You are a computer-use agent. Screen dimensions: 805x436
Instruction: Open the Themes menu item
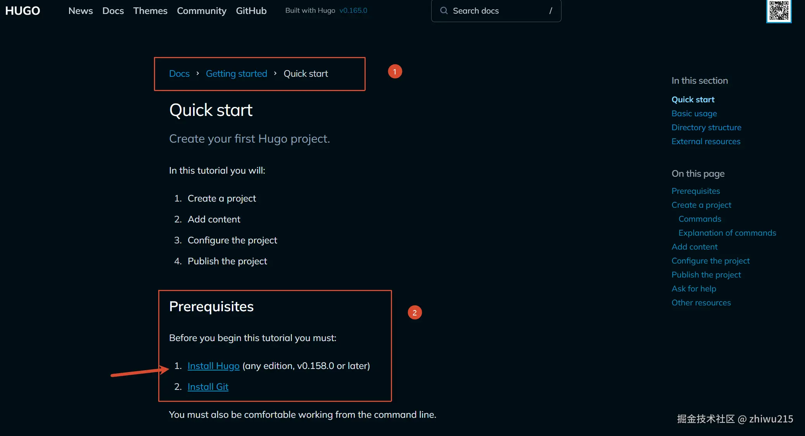click(x=150, y=10)
